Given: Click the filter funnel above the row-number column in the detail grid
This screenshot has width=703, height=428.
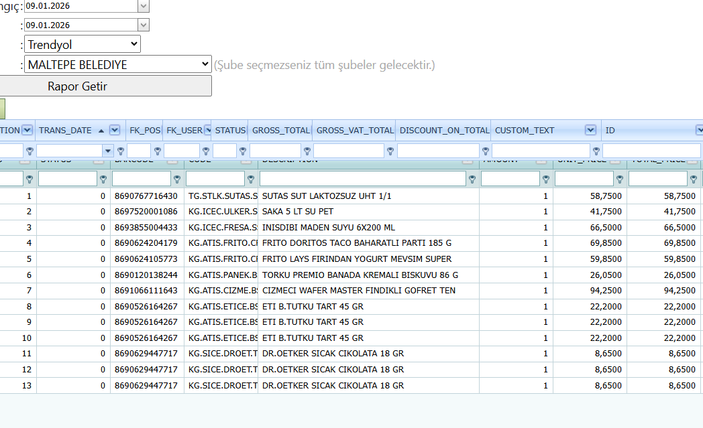Looking at the screenshot, I should (30, 180).
